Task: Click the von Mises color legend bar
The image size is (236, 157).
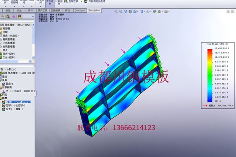Action: (x=210, y=75)
